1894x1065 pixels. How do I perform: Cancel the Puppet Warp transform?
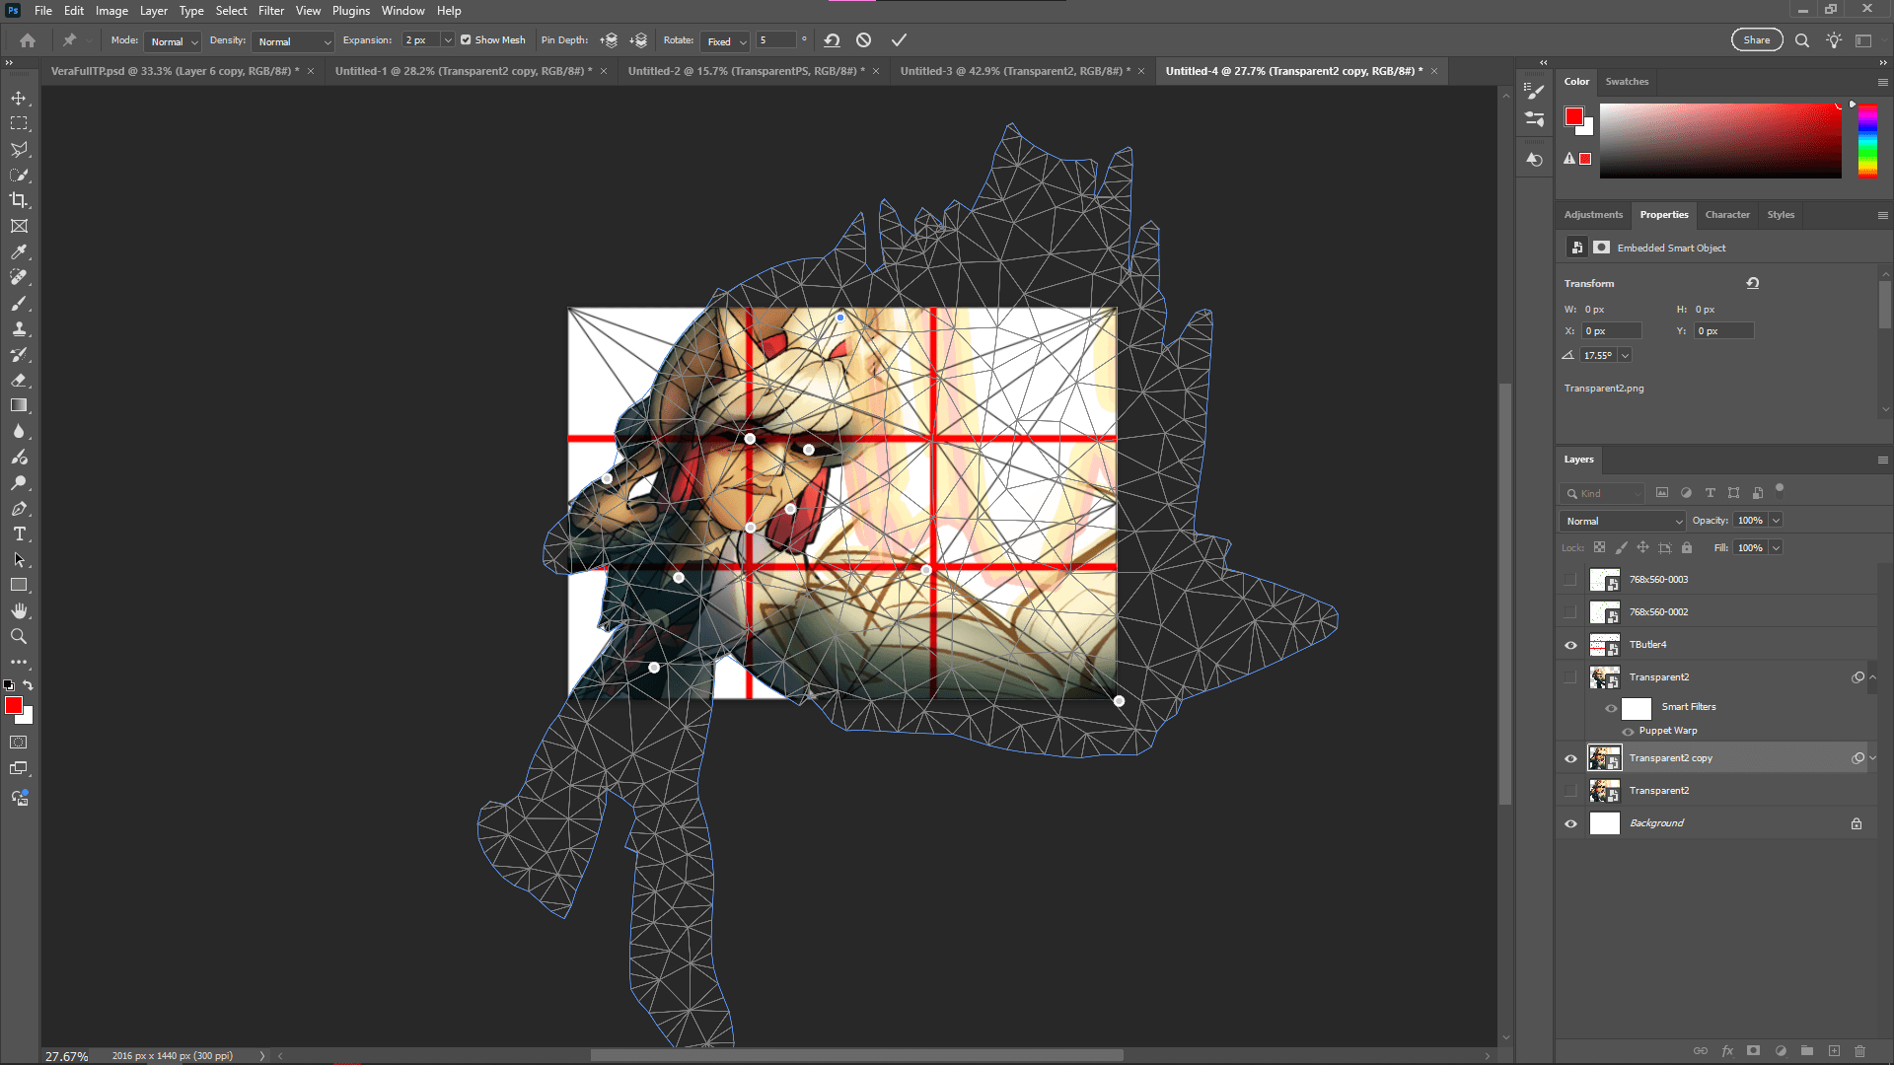click(x=863, y=39)
